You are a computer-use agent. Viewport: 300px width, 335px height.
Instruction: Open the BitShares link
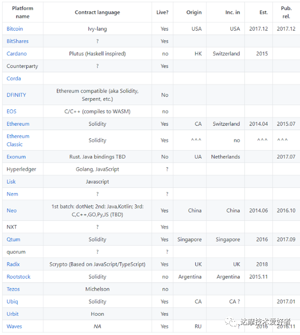[x=17, y=41]
